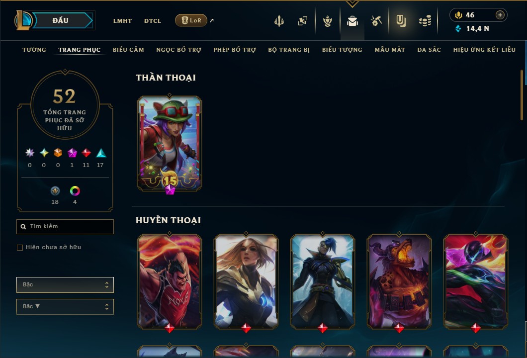Filter by red Legendary gem icon
This screenshot has width=527, height=358.
86,153
